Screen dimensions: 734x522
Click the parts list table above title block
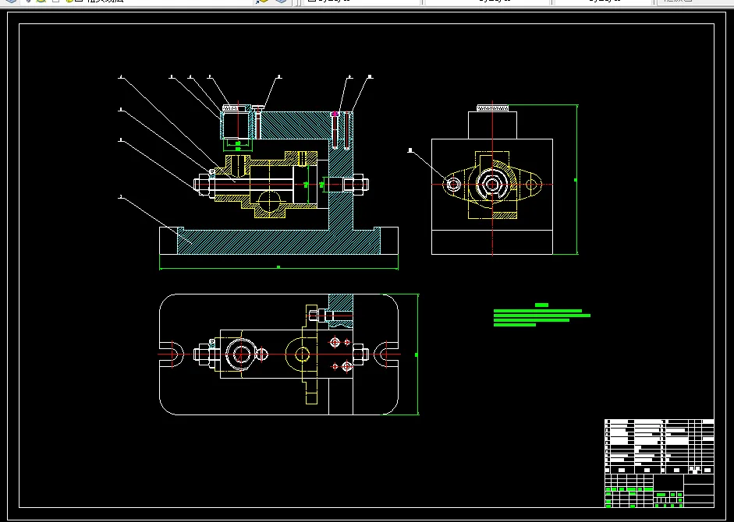(x=659, y=446)
